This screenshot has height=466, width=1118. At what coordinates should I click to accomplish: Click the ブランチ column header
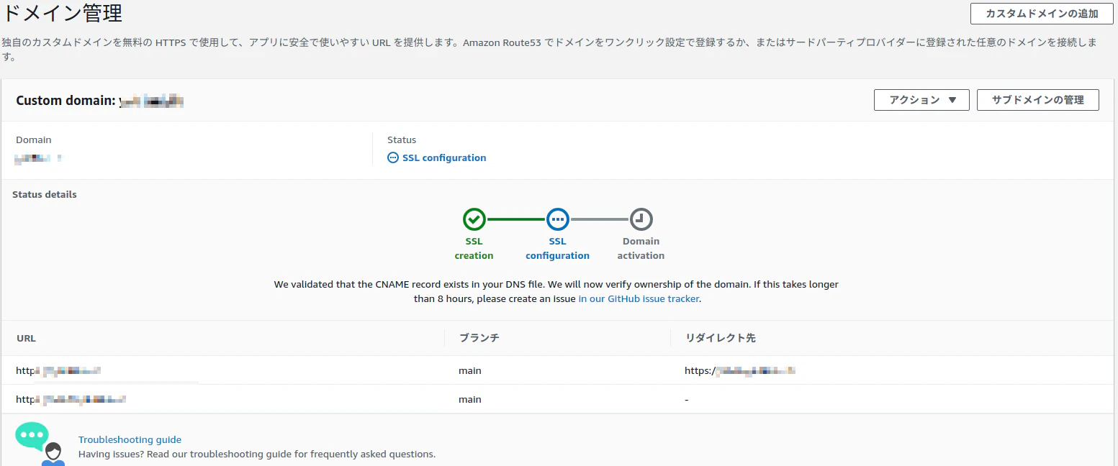click(479, 338)
